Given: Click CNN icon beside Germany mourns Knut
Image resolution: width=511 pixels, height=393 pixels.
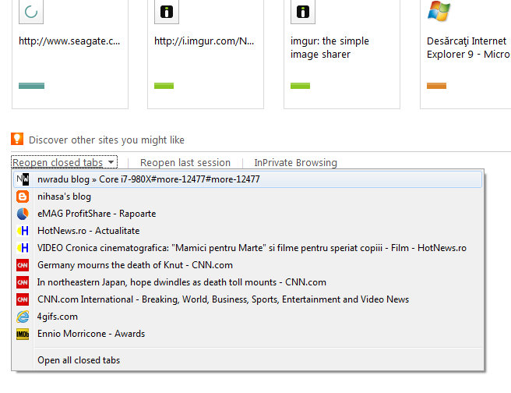Looking at the screenshot, I should point(23,265).
